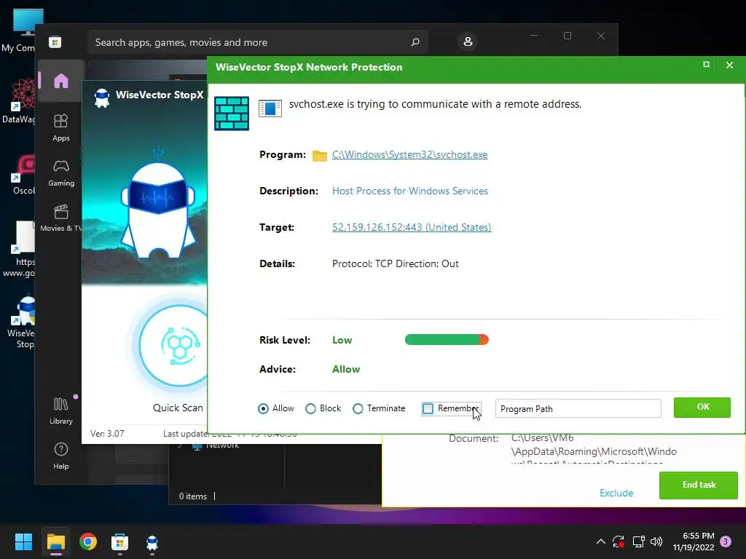Open Gaming section in Microsoft Store
Viewport: 746px width, 559px height.
[61, 173]
